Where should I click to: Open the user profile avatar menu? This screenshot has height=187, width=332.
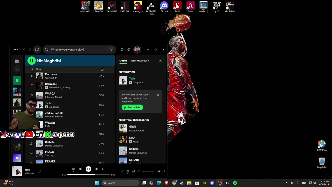point(137,49)
